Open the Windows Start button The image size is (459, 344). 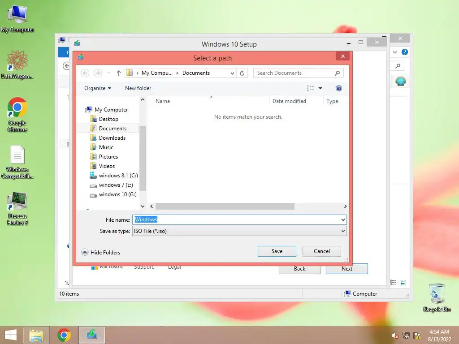(11, 335)
